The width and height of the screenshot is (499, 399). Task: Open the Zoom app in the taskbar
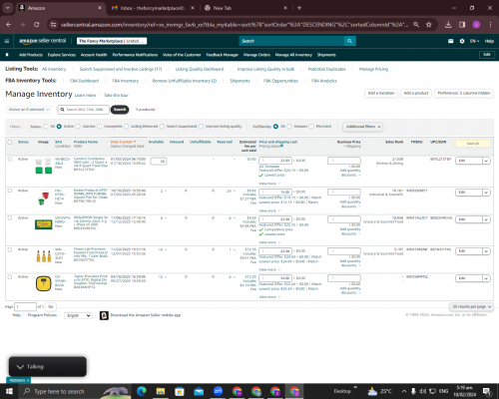(218, 391)
